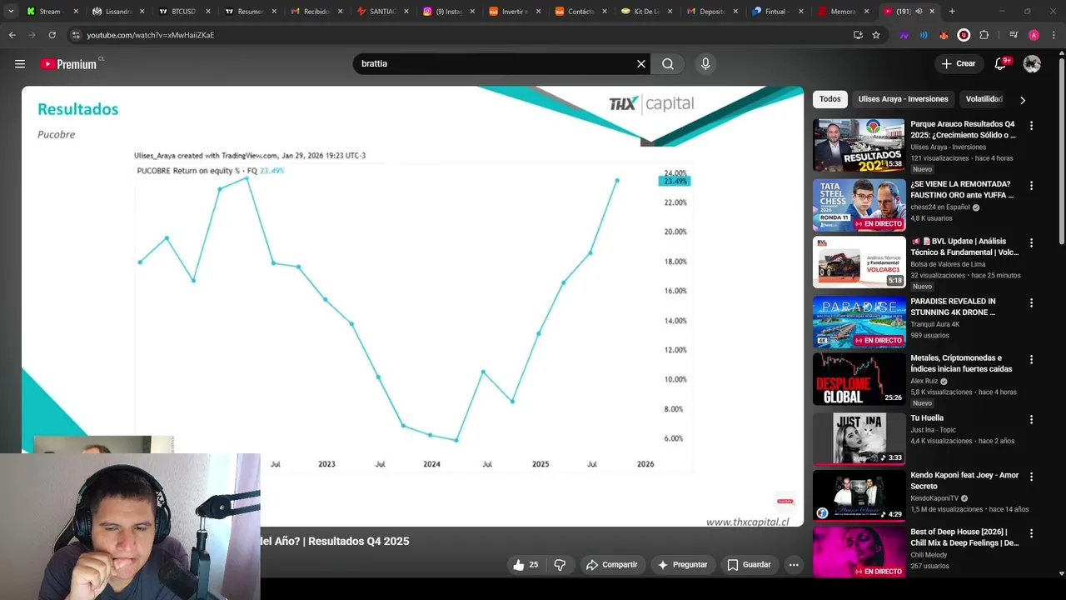The image size is (1066, 600).
Task: Click the main video player area
Action: (413, 306)
